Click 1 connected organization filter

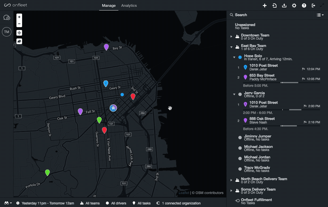179,203
